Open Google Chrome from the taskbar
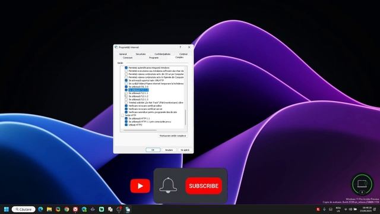The image size is (380, 214). click(66, 209)
